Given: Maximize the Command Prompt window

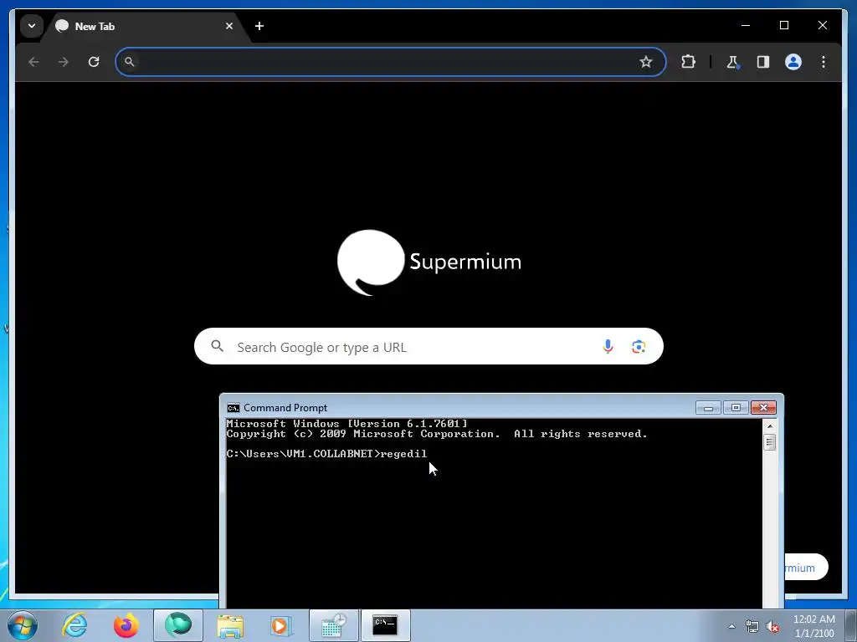Looking at the screenshot, I should (x=736, y=408).
